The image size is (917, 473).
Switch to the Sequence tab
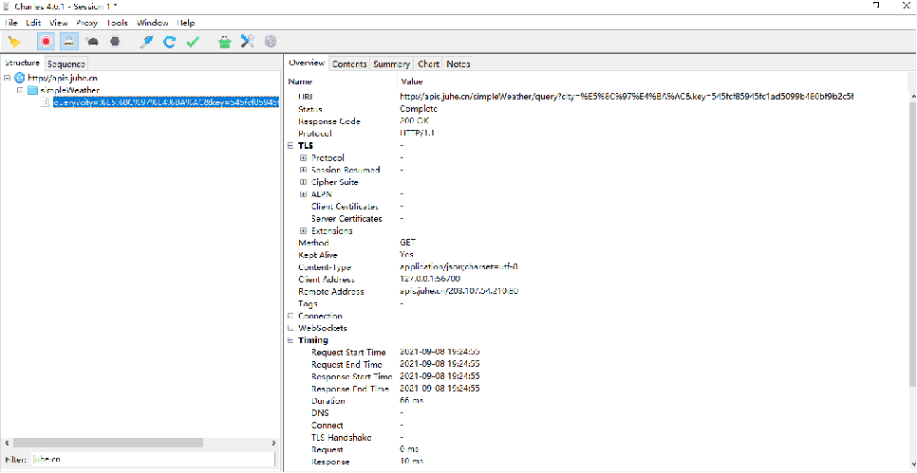click(66, 64)
